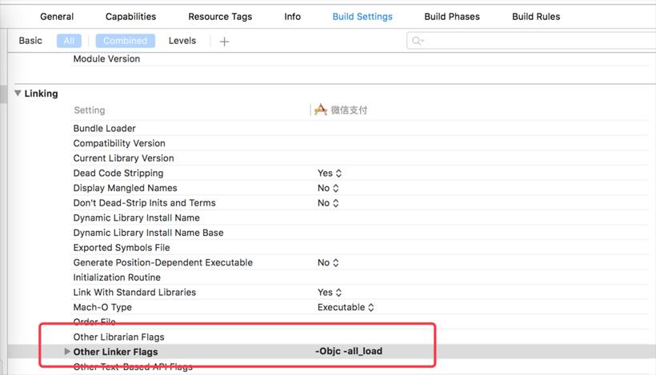Toggle the Combined view option
This screenshot has width=656, height=375.
coord(125,41)
